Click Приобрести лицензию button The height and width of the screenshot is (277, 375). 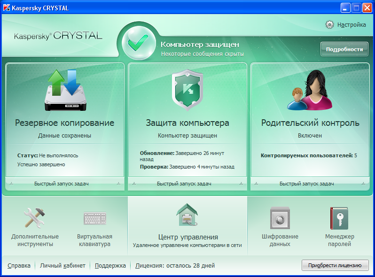click(x=335, y=265)
